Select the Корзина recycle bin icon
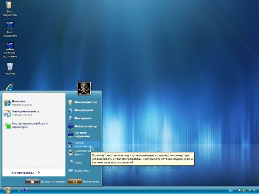This screenshot has height=194, width=259. pos(10,69)
